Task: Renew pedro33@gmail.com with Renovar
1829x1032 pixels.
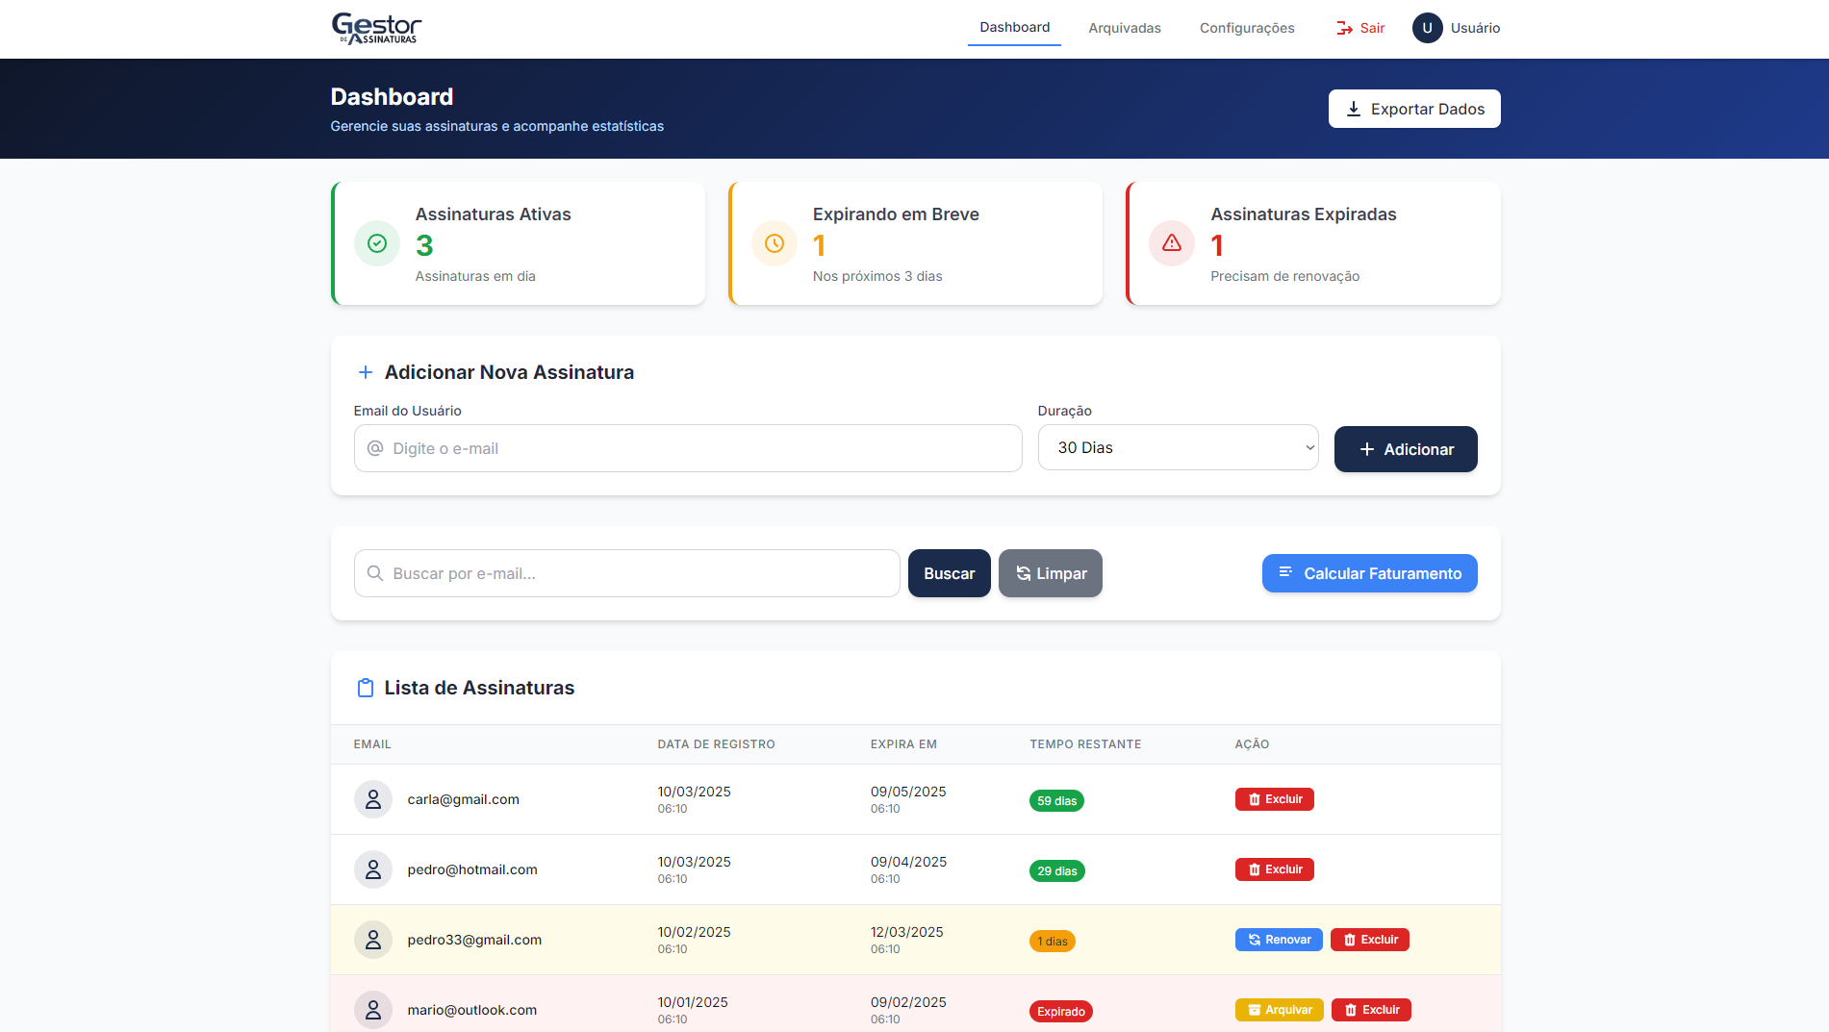Action: pos(1279,940)
